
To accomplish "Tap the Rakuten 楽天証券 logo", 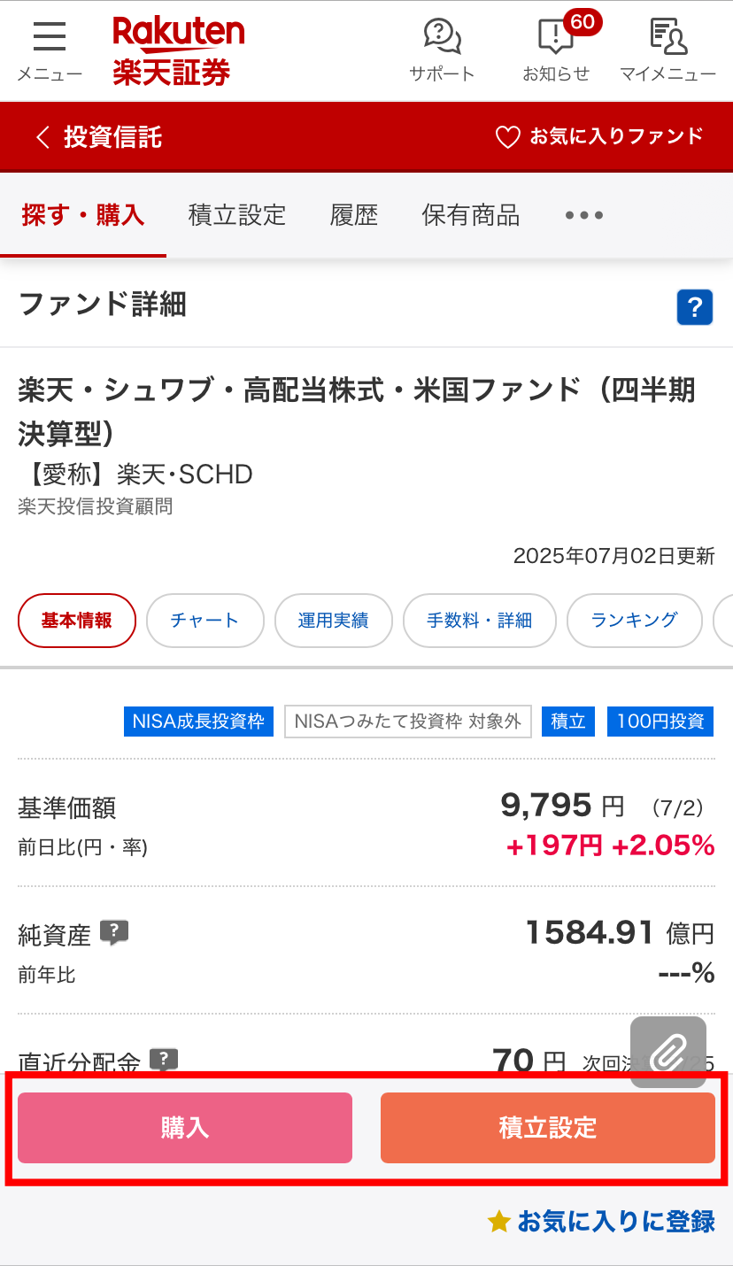I will [178, 50].
